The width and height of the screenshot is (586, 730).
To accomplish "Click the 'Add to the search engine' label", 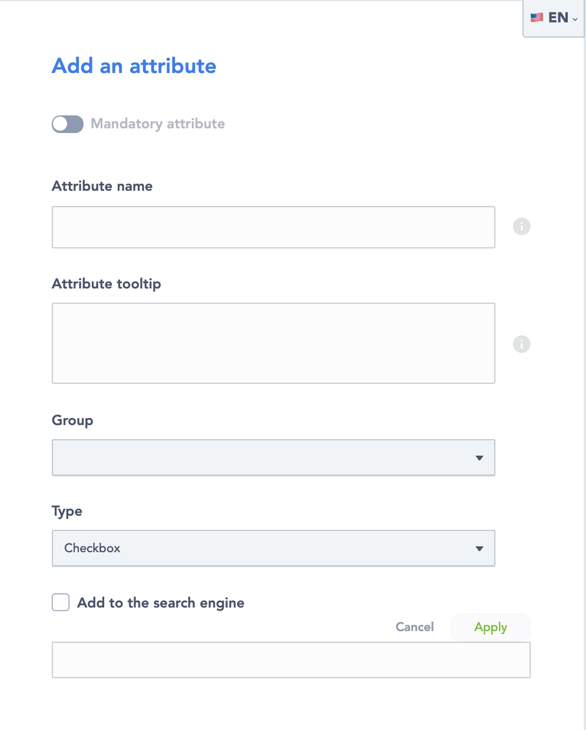I will (x=161, y=603).
